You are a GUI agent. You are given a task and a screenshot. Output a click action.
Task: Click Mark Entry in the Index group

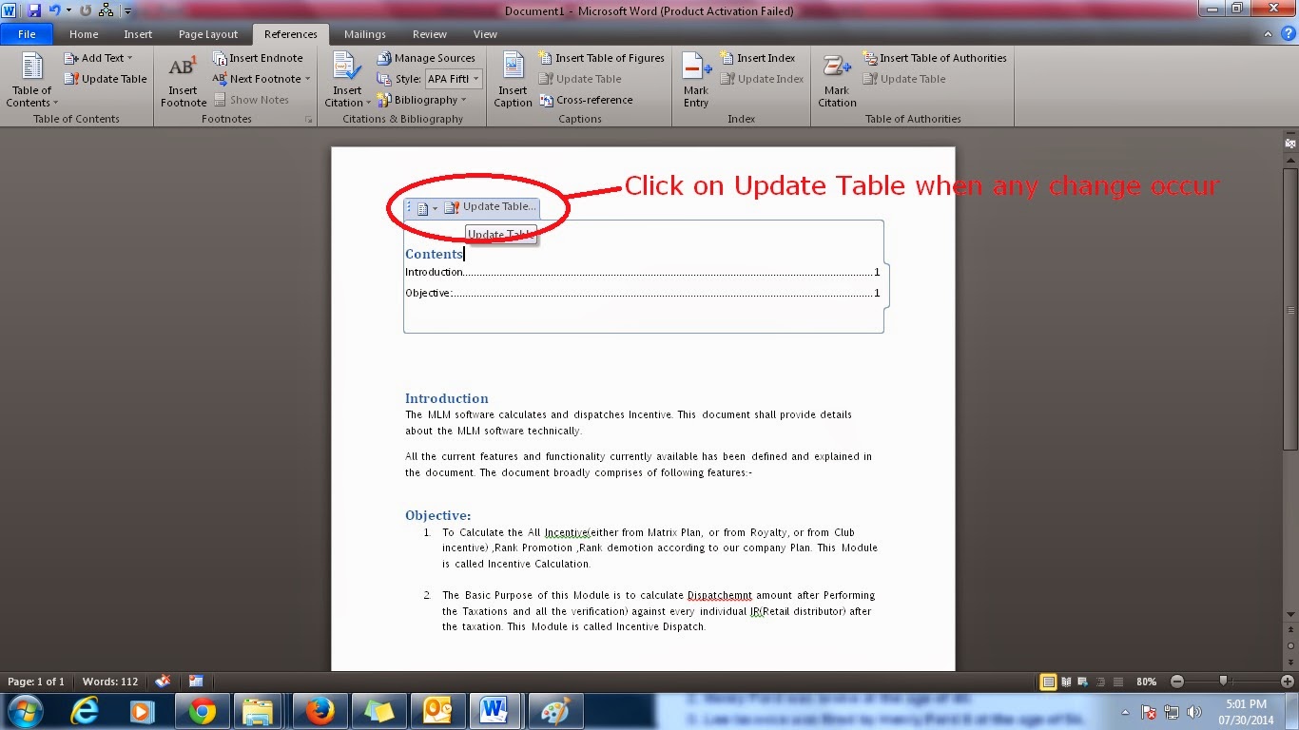click(x=695, y=80)
